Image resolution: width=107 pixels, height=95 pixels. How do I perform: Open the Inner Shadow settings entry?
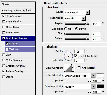[14, 21]
